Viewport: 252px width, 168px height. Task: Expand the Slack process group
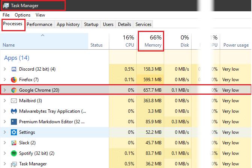point(5,143)
